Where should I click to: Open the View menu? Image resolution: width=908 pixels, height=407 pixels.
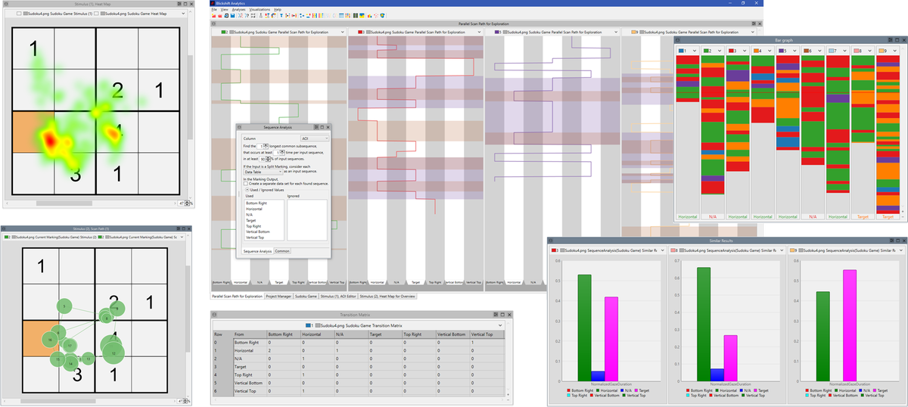pos(225,9)
